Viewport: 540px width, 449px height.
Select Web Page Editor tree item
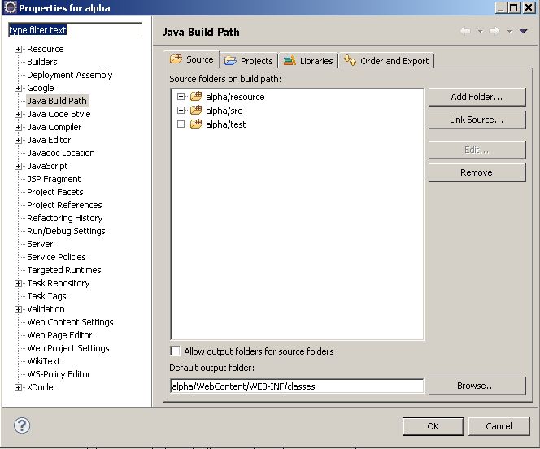tap(59, 335)
